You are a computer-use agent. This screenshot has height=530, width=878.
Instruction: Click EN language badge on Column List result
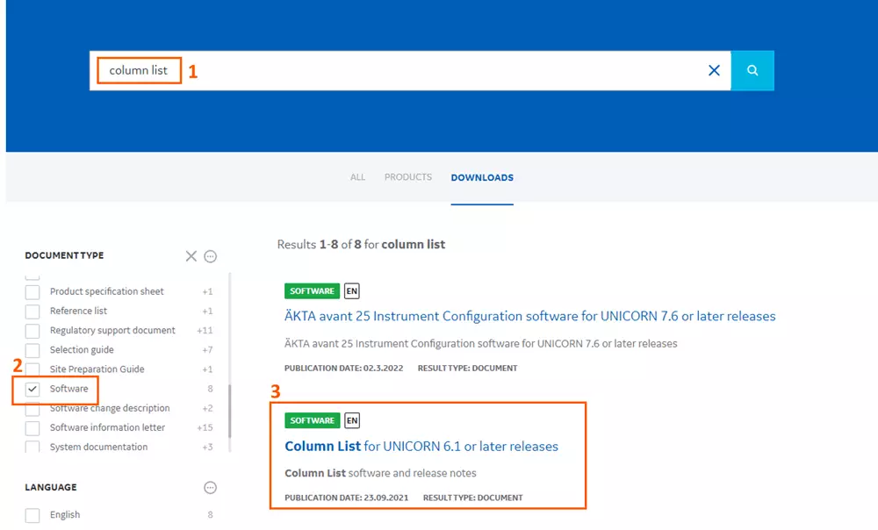[x=351, y=420]
